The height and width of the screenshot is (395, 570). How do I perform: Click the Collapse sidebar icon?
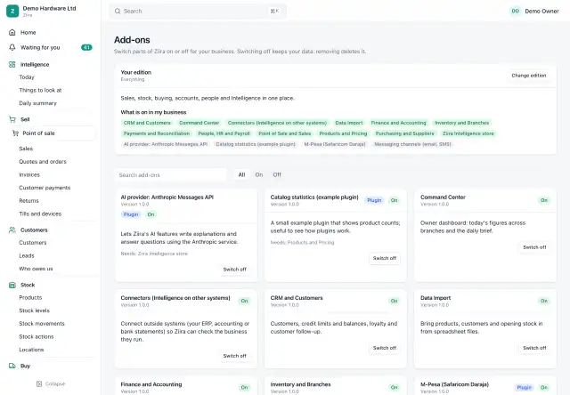[39, 383]
